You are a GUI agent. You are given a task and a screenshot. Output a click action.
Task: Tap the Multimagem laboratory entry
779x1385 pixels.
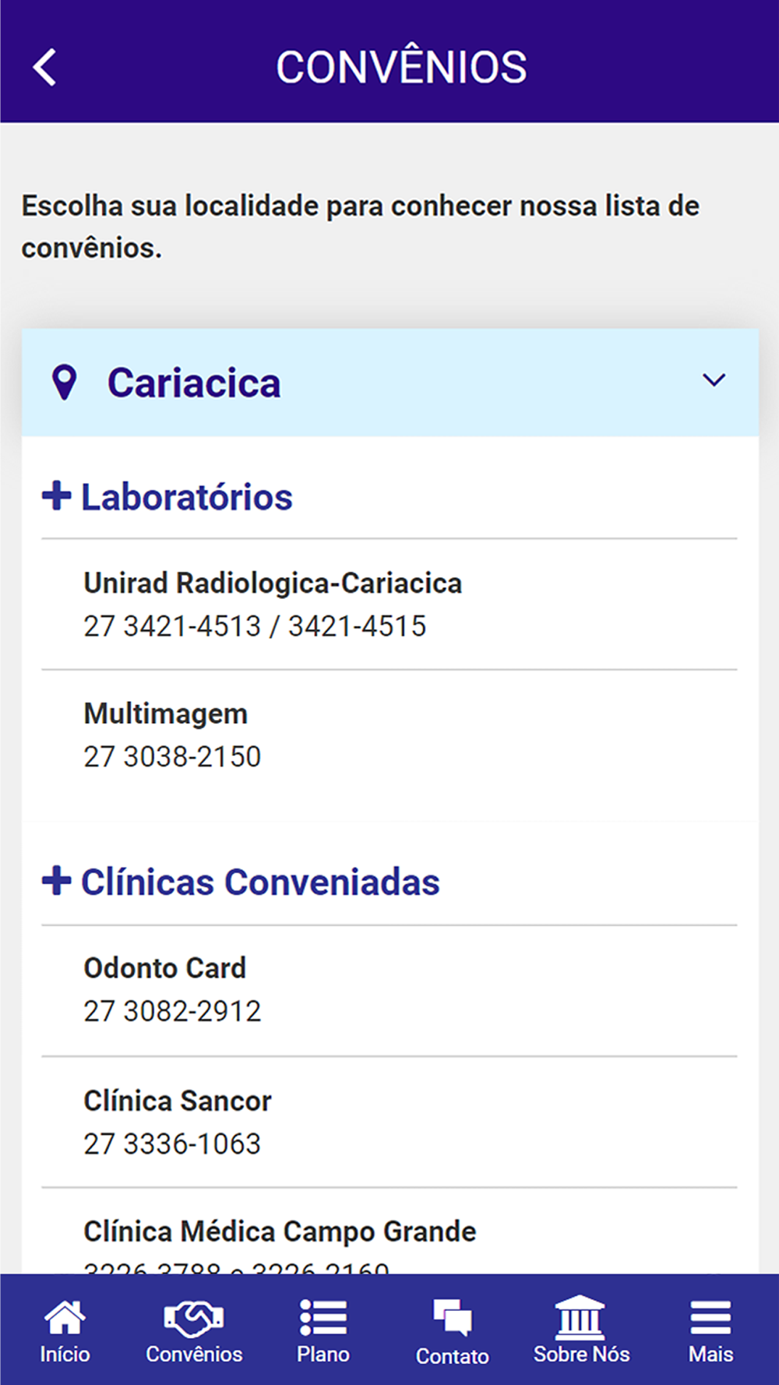(x=166, y=714)
